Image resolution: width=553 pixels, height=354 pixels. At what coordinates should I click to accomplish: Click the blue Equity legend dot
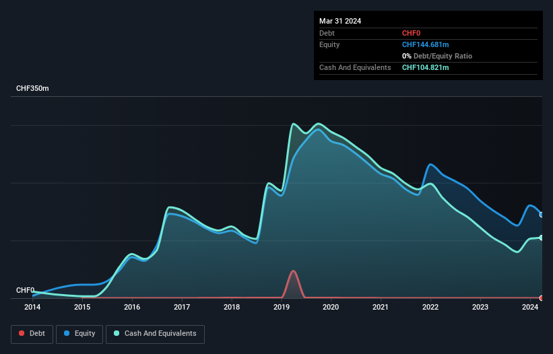click(x=67, y=333)
